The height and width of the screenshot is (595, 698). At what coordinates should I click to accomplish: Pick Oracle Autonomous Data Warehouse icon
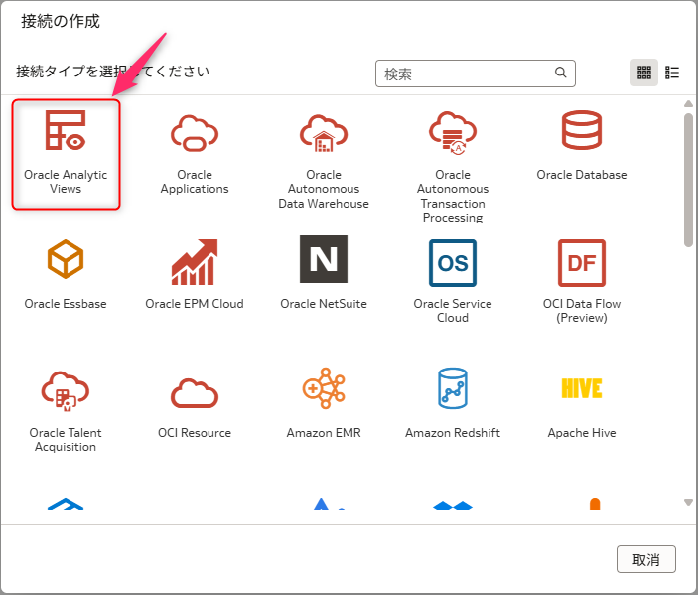324,133
